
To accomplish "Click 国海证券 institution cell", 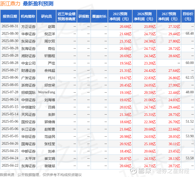I will click(28, 144).
